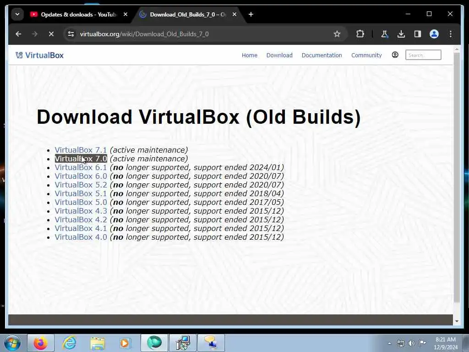The height and width of the screenshot is (352, 469).
Task: Click the VirtualBox site Search field
Action: (x=423, y=55)
